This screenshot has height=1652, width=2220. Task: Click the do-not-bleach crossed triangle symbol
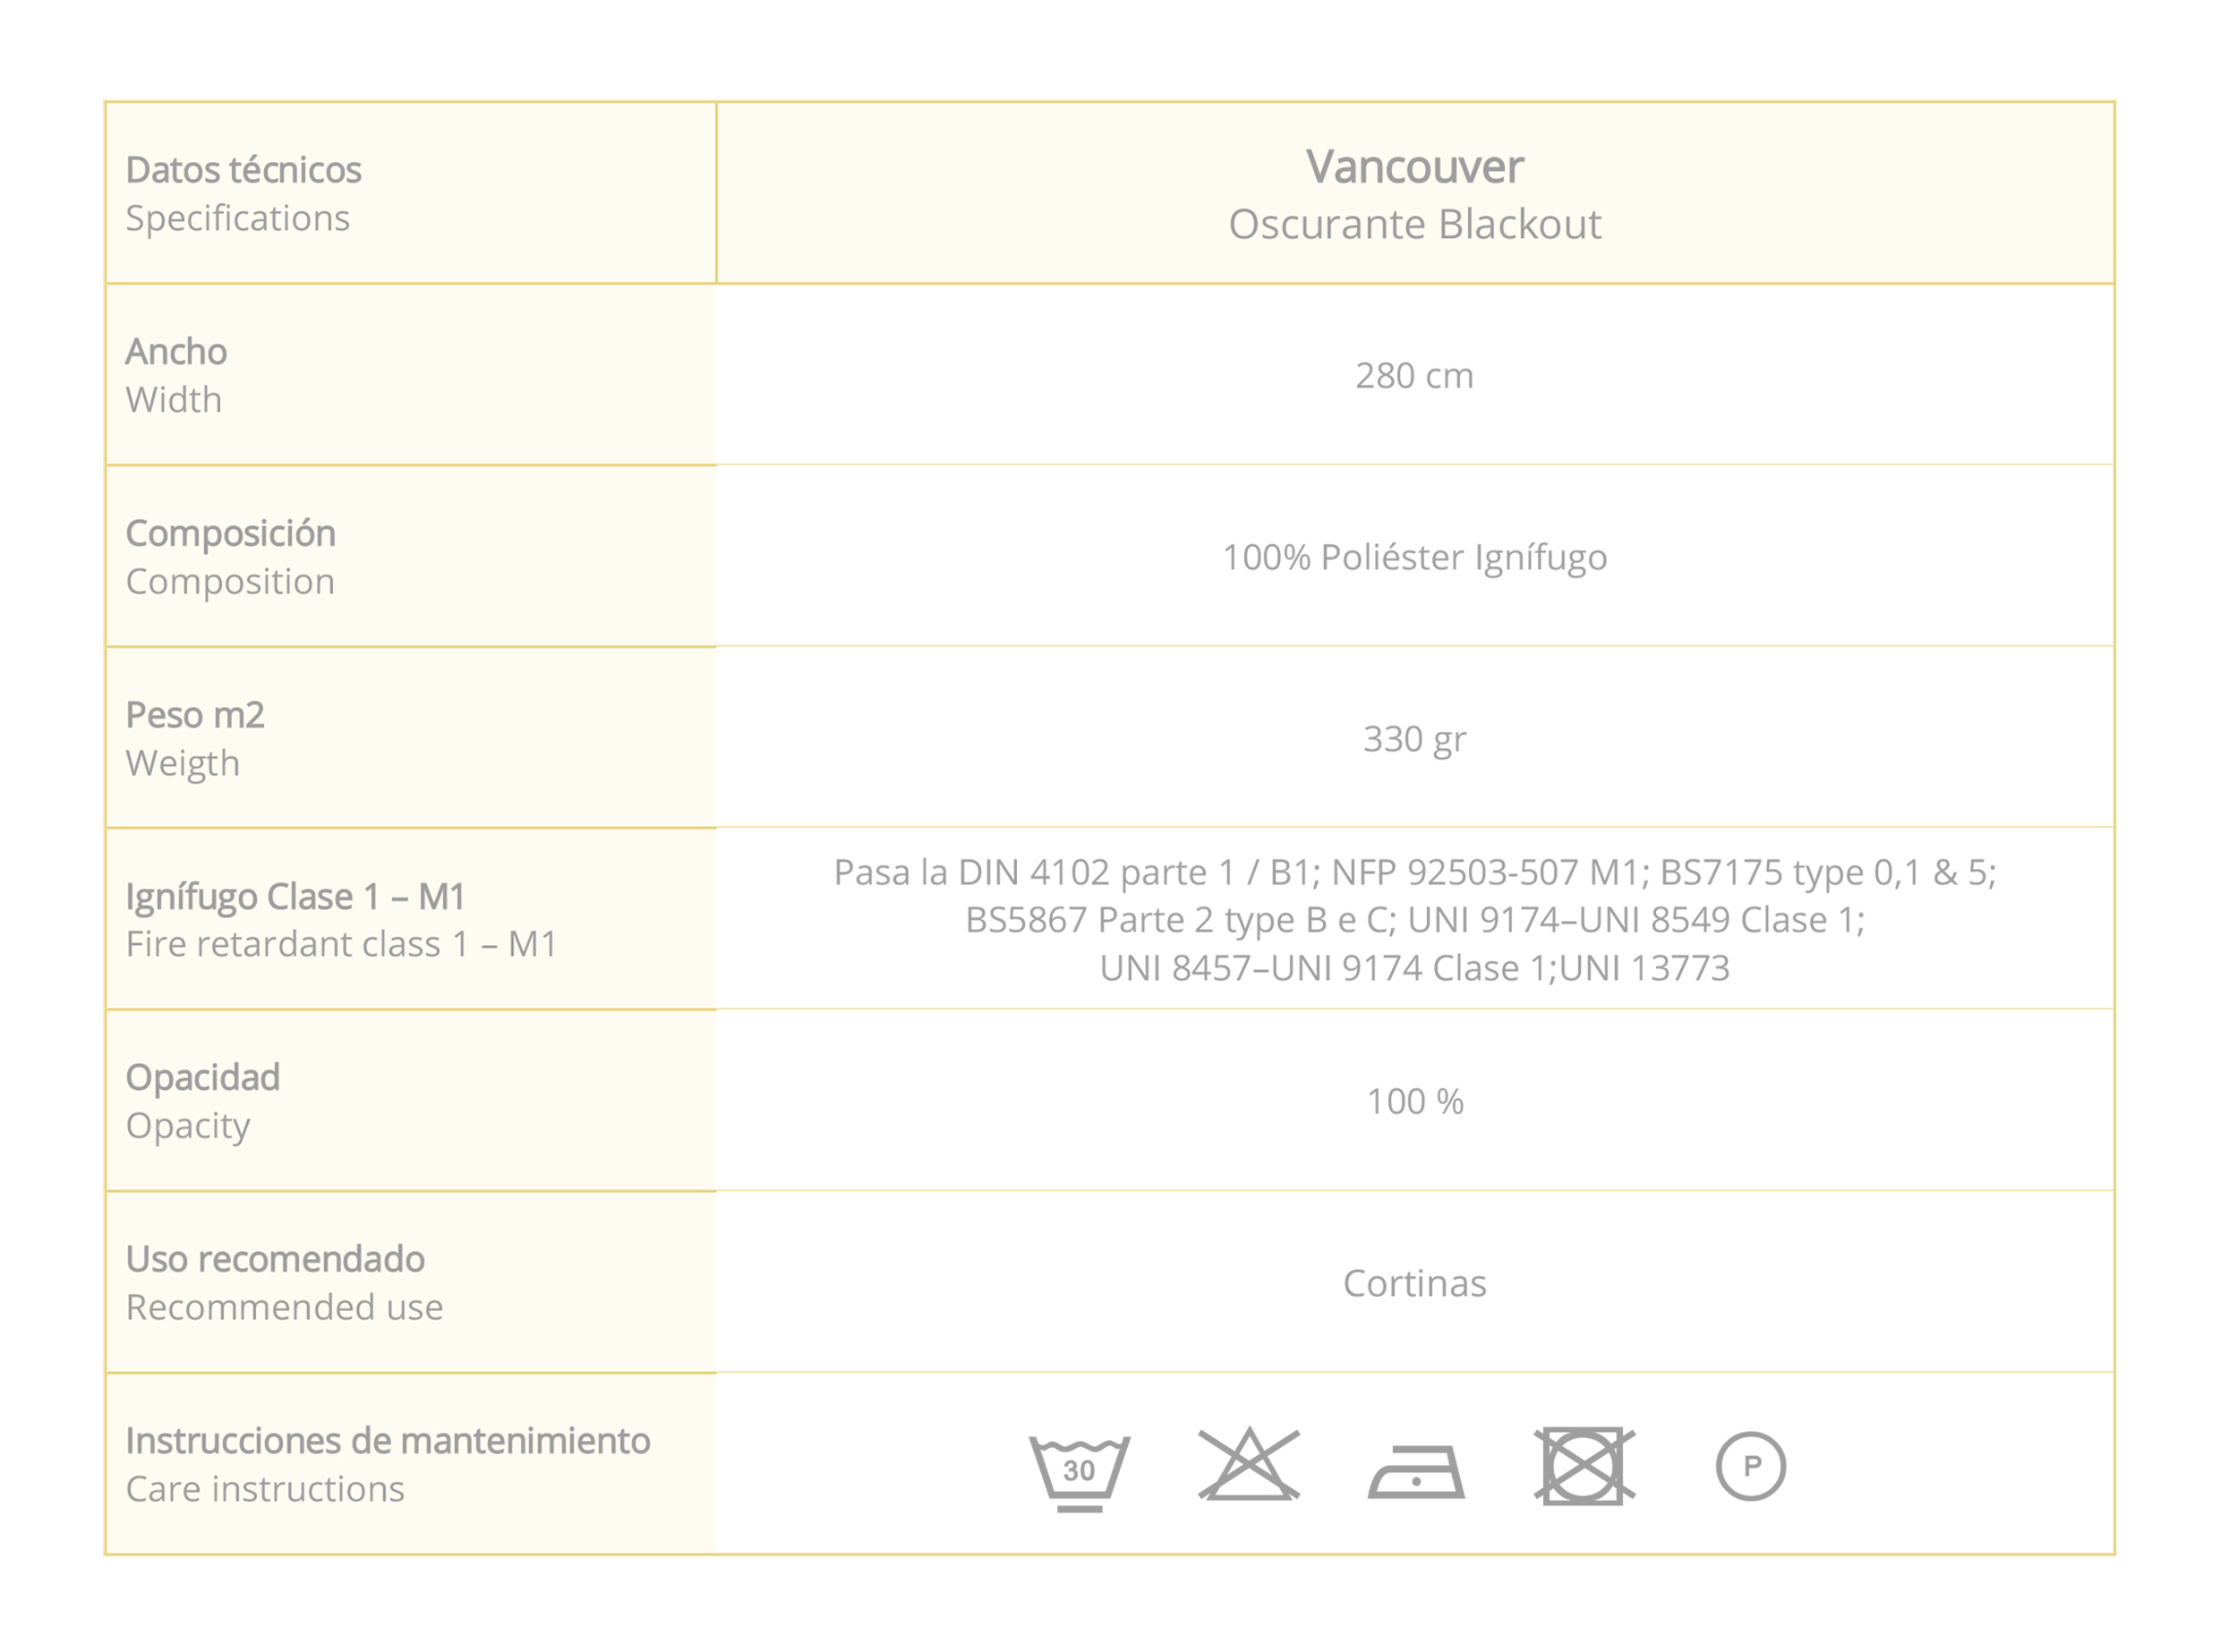click(x=1248, y=1465)
